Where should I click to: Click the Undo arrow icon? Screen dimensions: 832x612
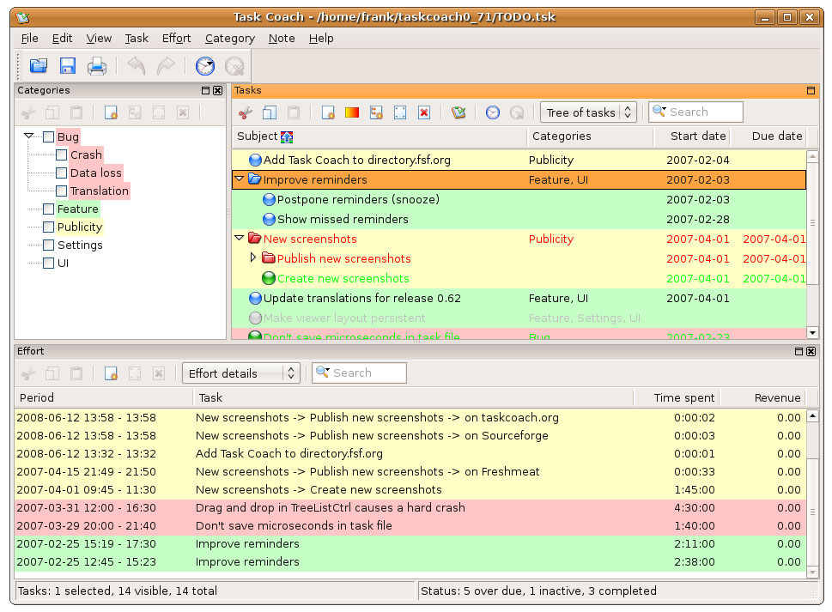click(137, 66)
